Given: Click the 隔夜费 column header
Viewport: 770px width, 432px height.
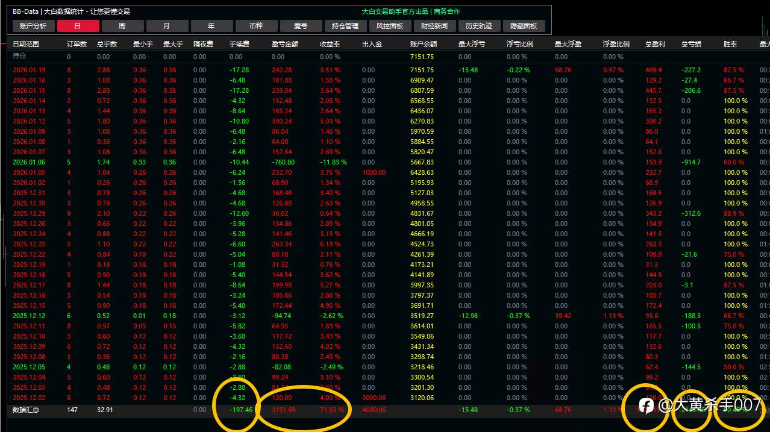Looking at the screenshot, I should (x=203, y=44).
